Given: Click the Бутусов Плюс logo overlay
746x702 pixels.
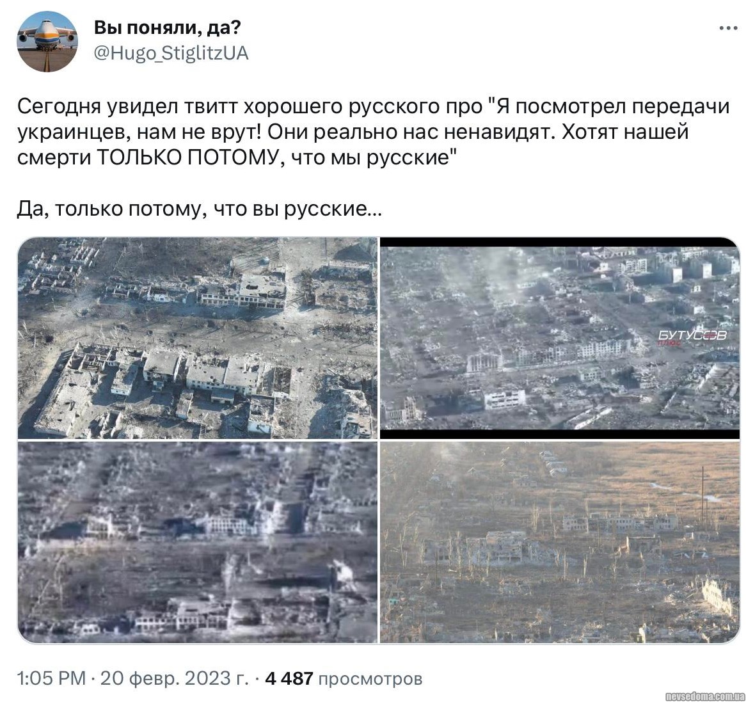Looking at the screenshot, I should click(692, 337).
